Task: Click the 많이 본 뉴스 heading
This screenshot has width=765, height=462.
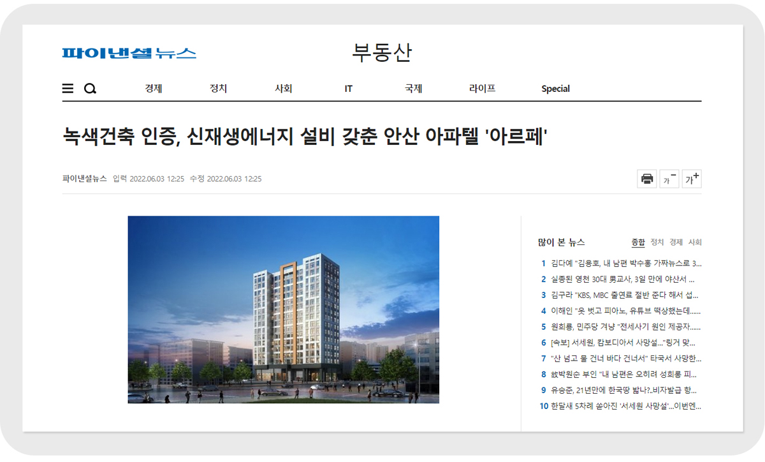Action: click(x=561, y=242)
